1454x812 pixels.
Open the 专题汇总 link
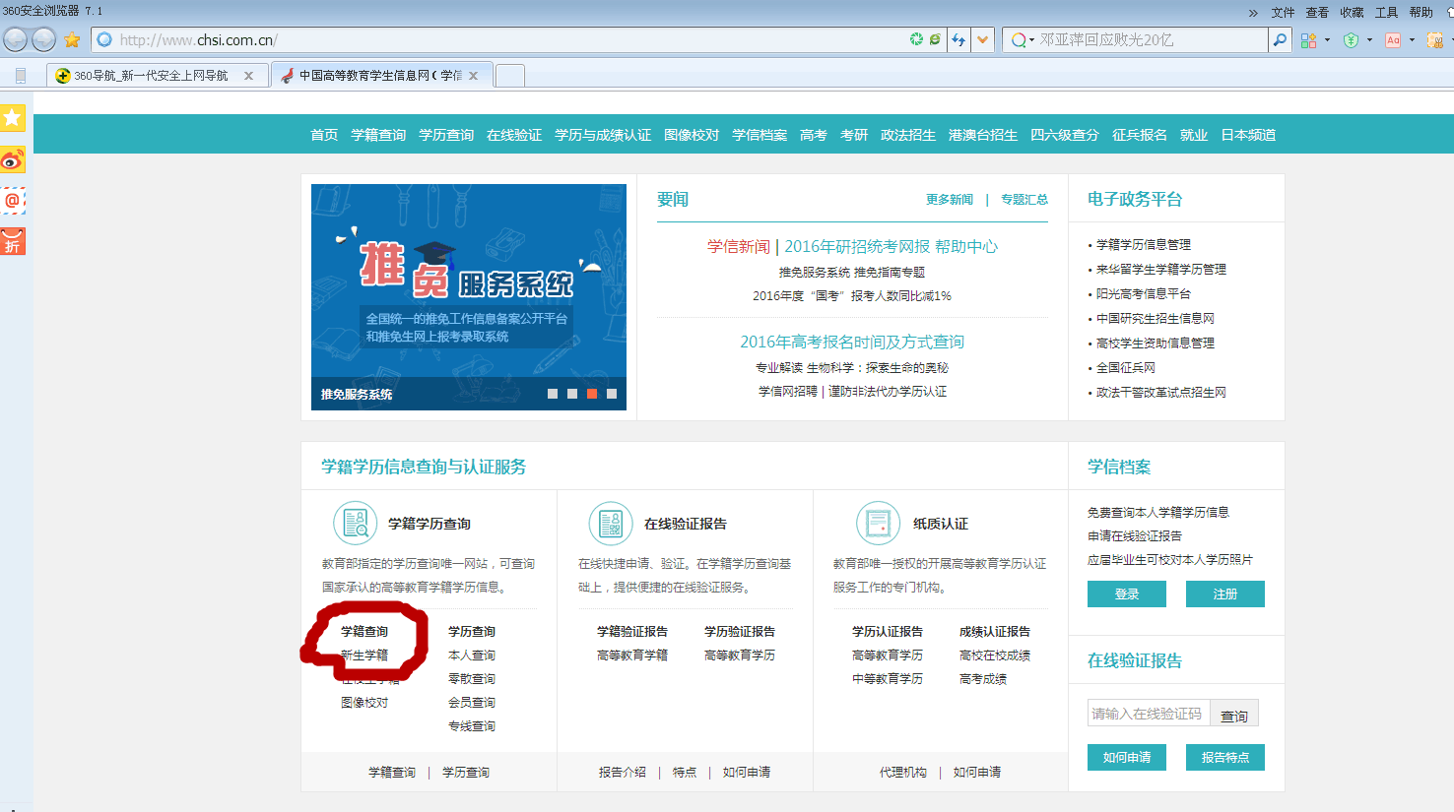pyautogui.click(x=1024, y=200)
